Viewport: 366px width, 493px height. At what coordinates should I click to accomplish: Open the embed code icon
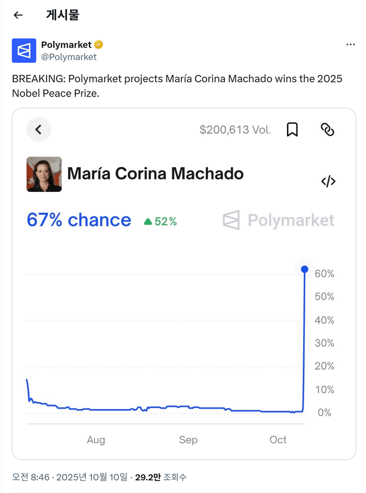pos(328,182)
